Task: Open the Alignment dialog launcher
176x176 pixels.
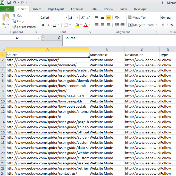Action: click(156, 32)
